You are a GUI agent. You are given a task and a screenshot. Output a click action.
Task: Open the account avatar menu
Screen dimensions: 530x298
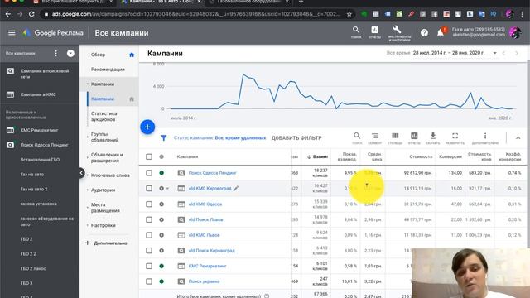pyautogui.click(x=515, y=33)
